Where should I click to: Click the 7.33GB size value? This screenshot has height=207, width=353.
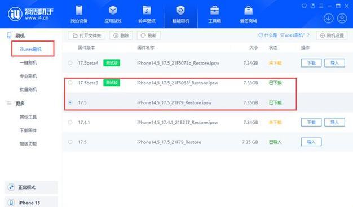pos(250,83)
